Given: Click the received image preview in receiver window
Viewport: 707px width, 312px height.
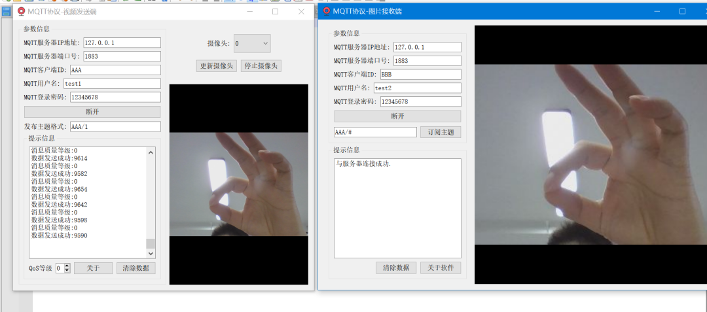Looking at the screenshot, I should 590,154.
